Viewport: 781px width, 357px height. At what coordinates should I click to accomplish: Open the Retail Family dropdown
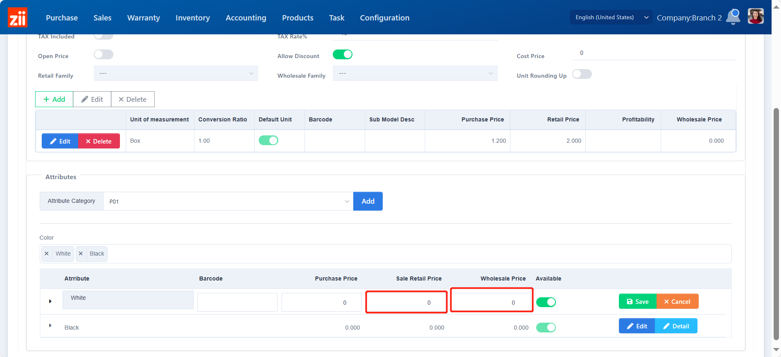click(176, 73)
